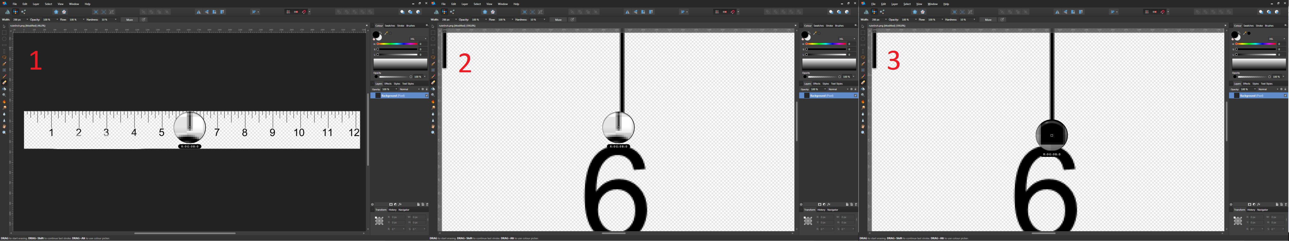Screen dimensions: 1289x241
Task: Click the blue pentagon assistant icon in left window
Action: (x=56, y=12)
